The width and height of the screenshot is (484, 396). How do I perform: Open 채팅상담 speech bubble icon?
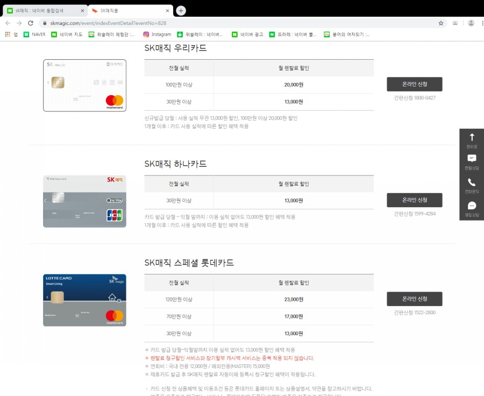(472, 206)
